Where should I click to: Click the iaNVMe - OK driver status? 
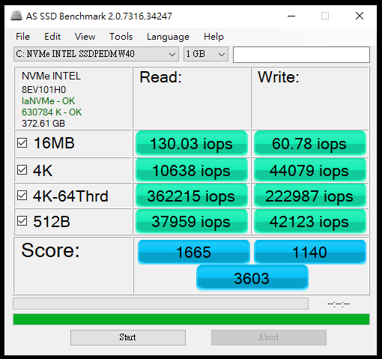(48, 101)
